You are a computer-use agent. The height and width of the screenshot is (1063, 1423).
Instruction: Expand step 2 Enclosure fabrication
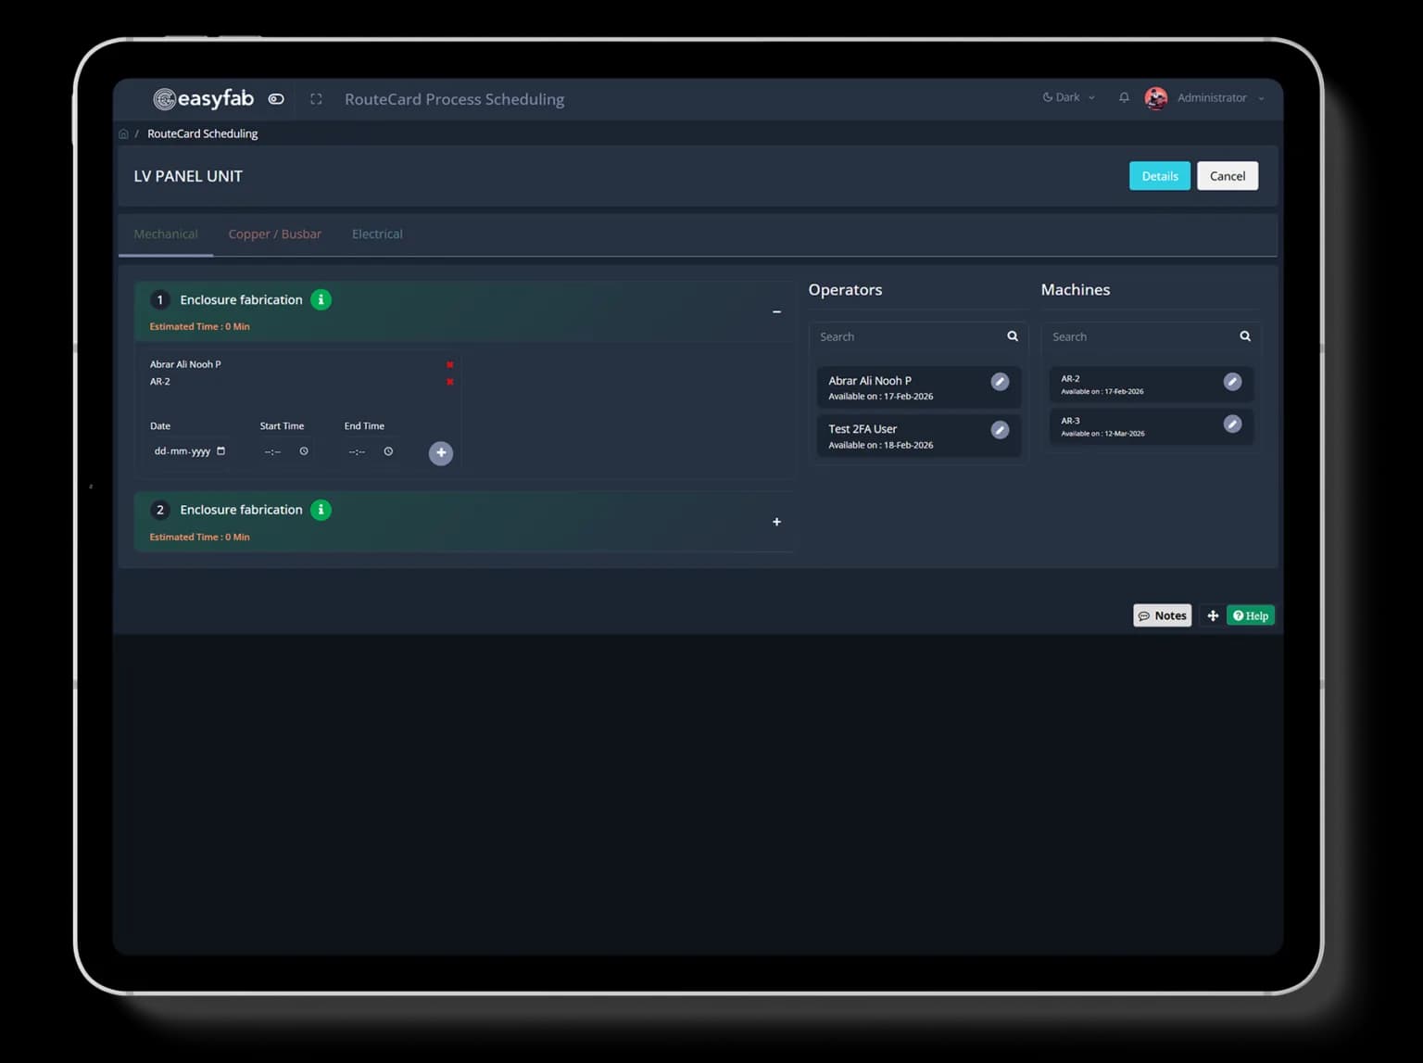tap(776, 522)
